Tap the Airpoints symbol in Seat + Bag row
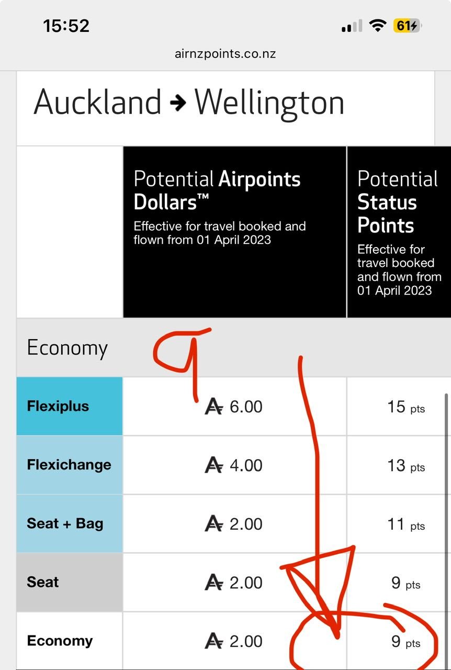Screen dimensions: 451x670 coord(213,524)
